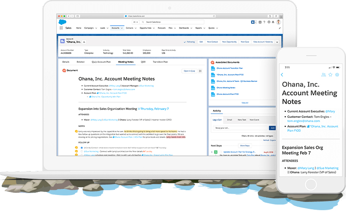The width and height of the screenshot is (346, 211).
Task: Click the Associated Documents Quip icon
Action: [212, 62]
